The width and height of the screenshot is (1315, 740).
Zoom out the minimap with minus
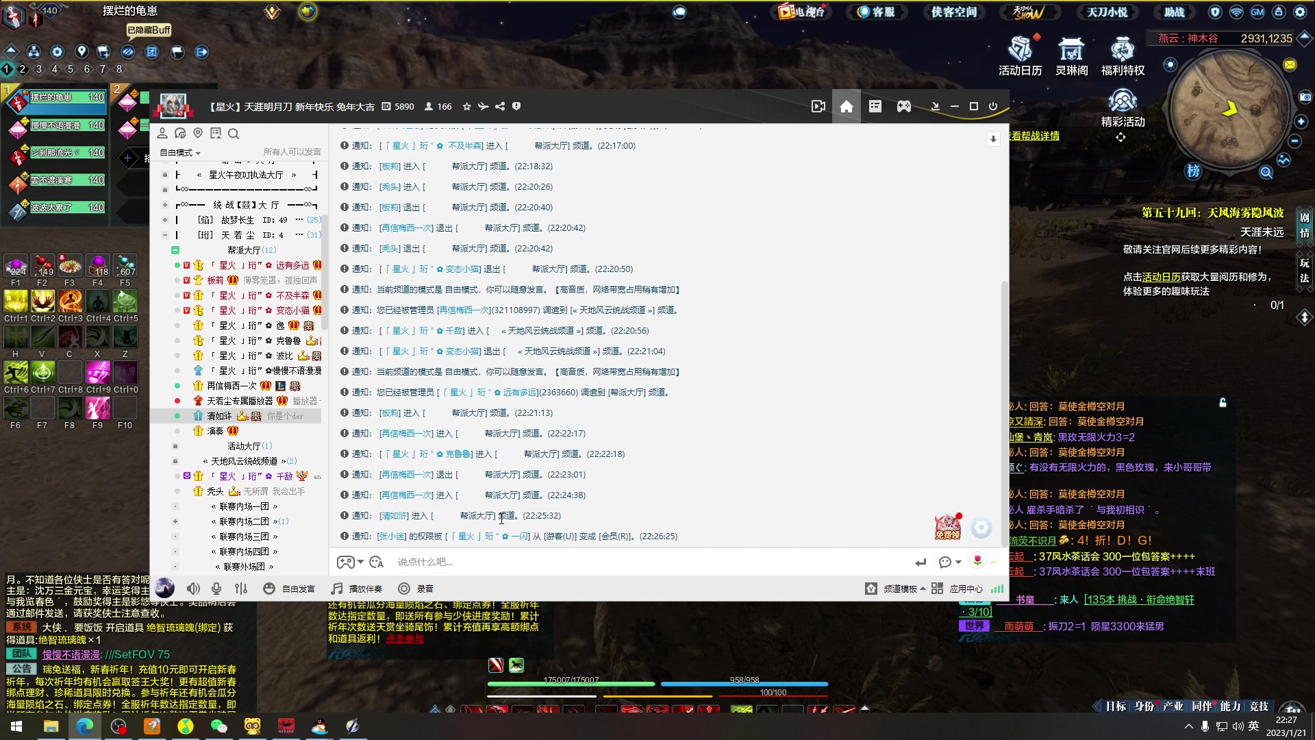(1294, 140)
